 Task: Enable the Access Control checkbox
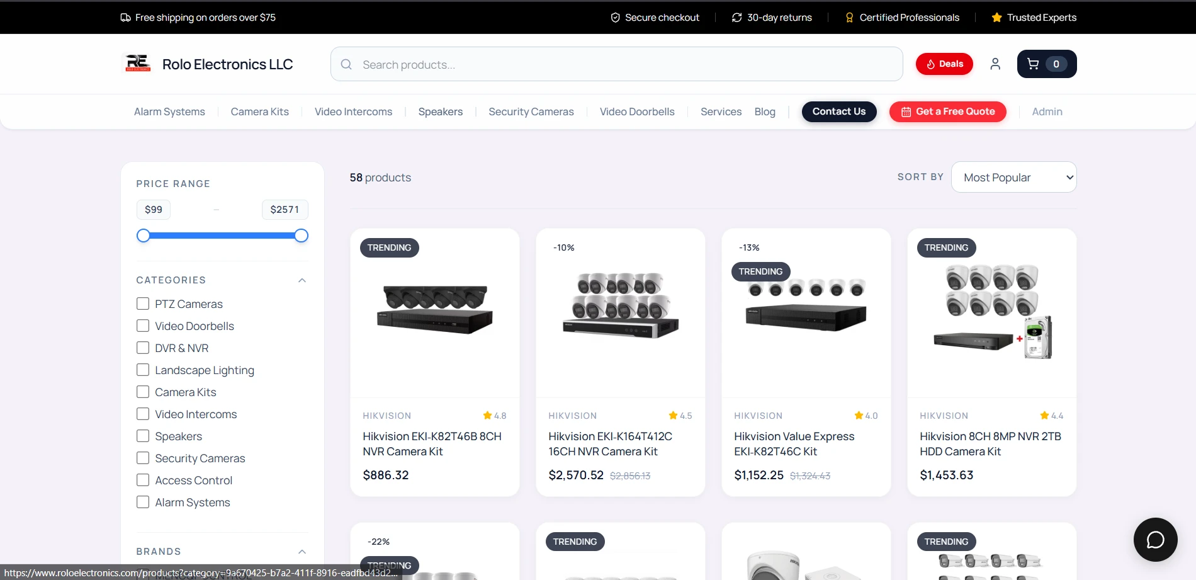[143, 480]
